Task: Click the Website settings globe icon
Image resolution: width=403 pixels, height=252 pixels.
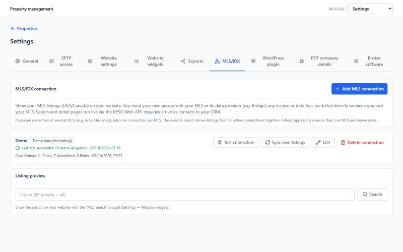Action: point(90,61)
